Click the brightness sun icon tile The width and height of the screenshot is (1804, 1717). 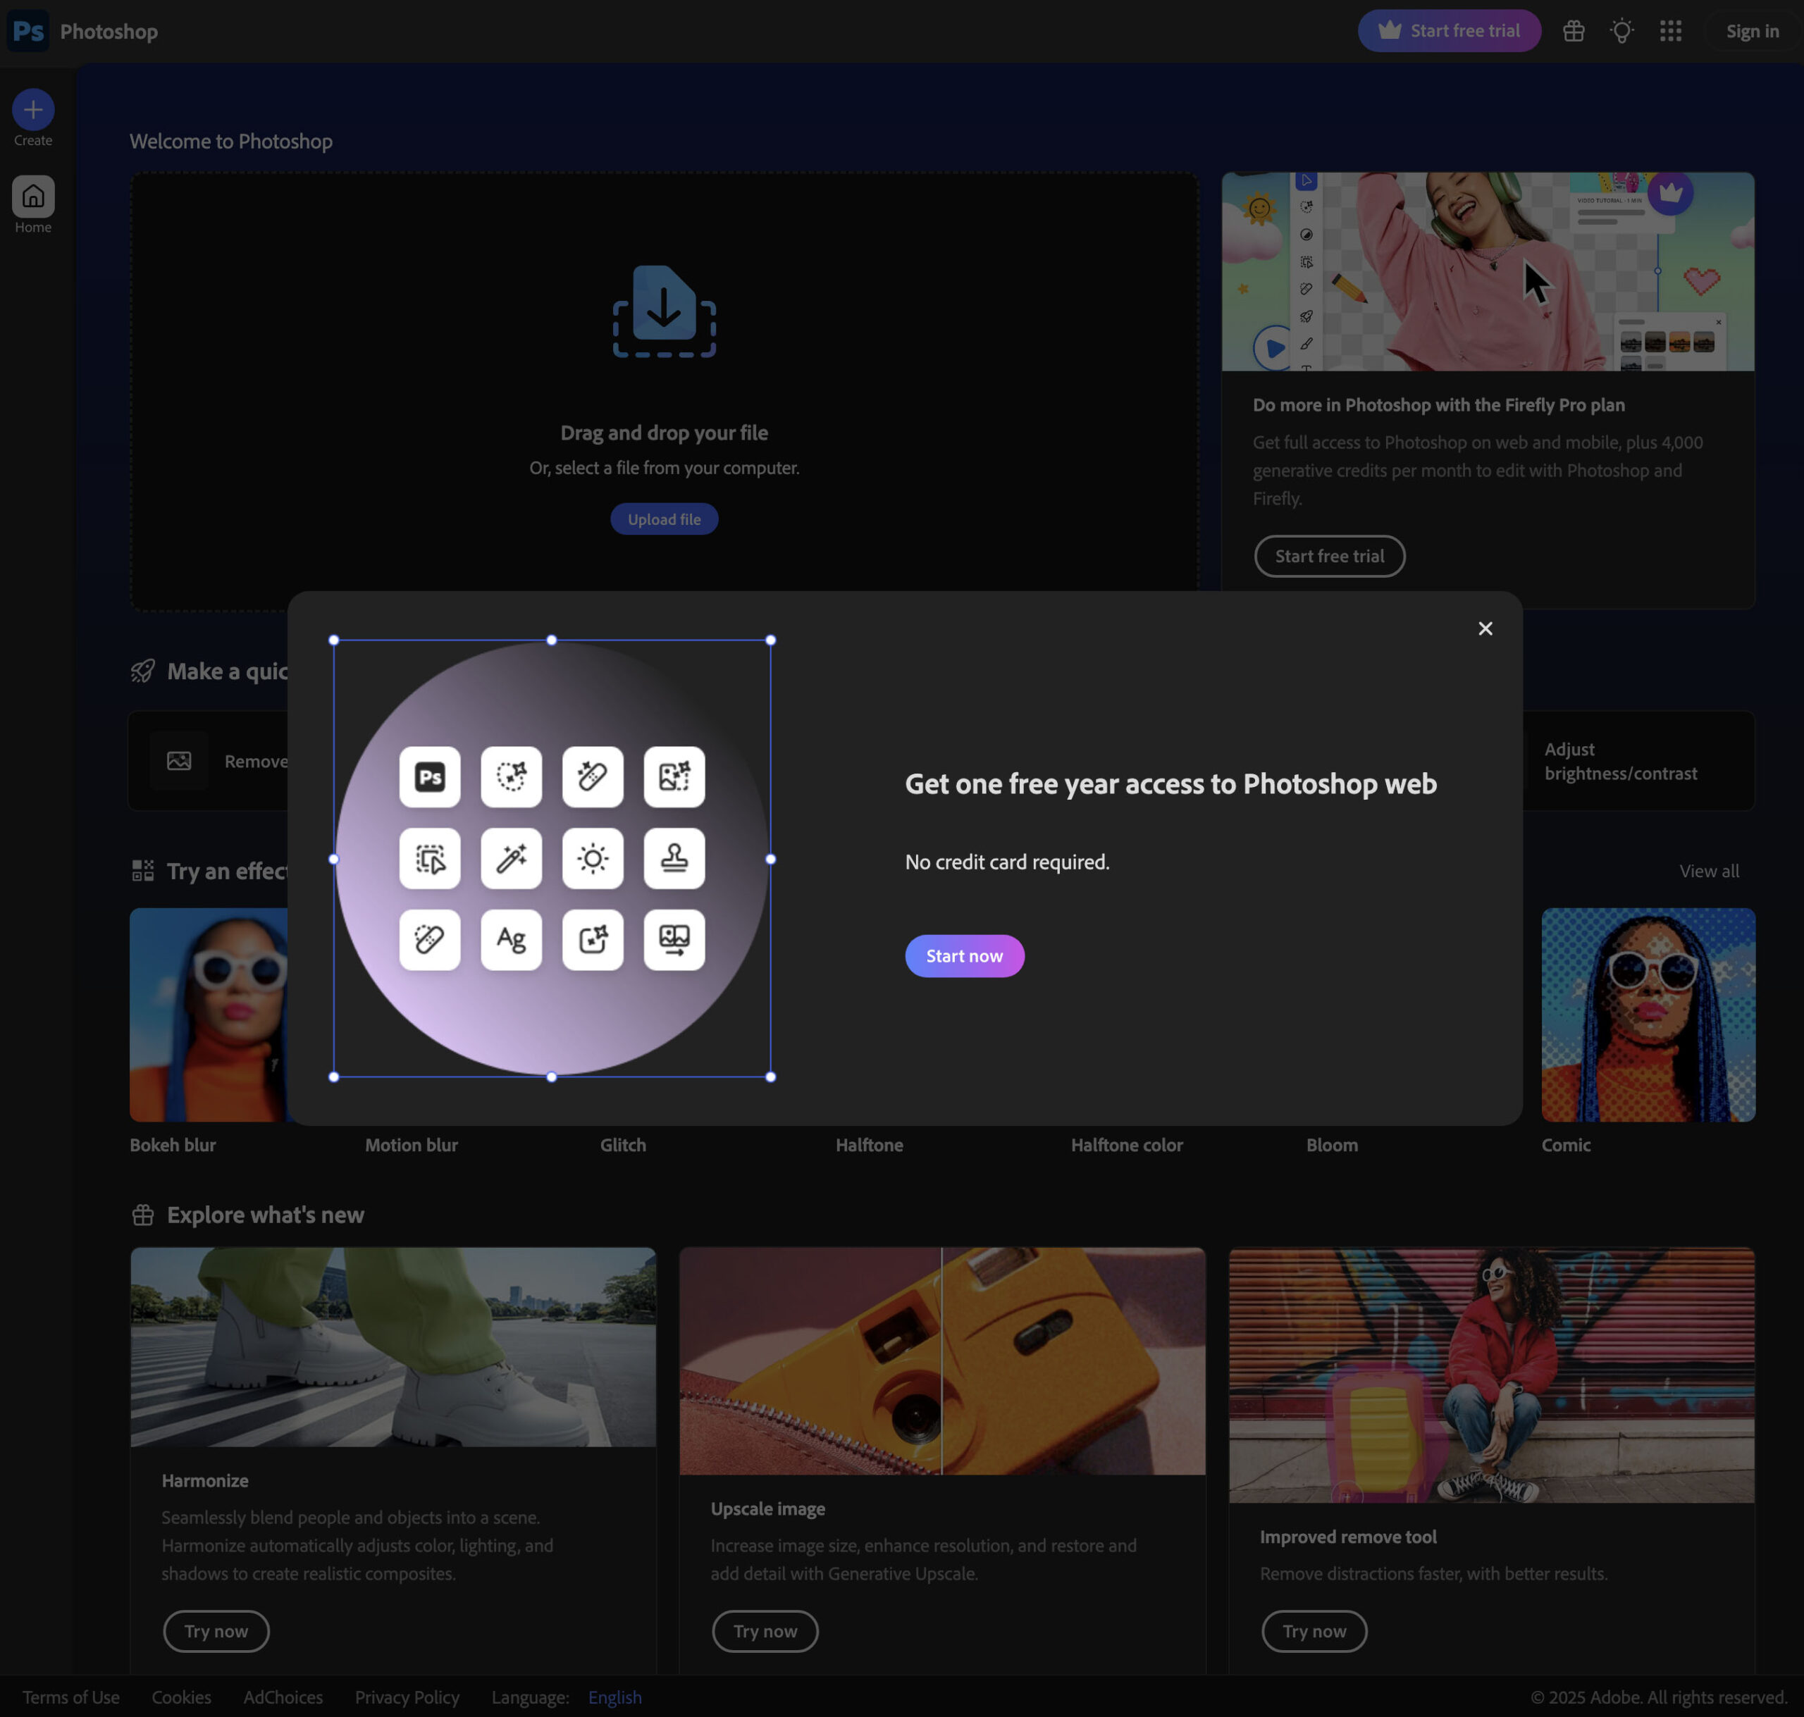click(x=592, y=858)
